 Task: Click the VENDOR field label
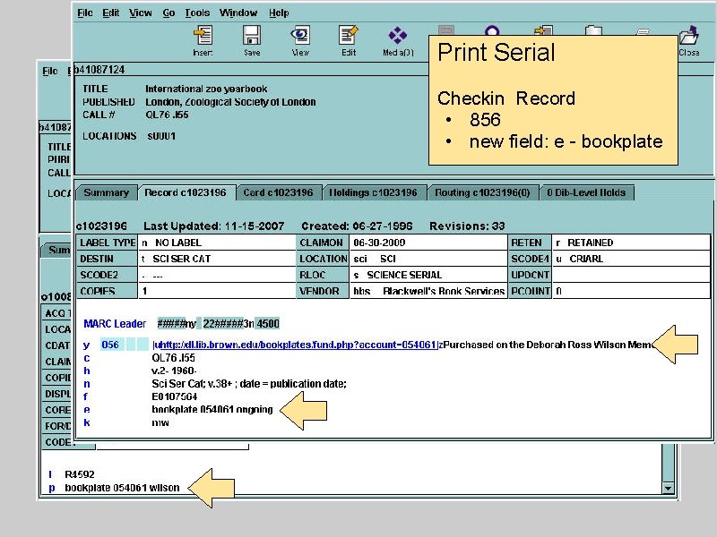click(323, 291)
